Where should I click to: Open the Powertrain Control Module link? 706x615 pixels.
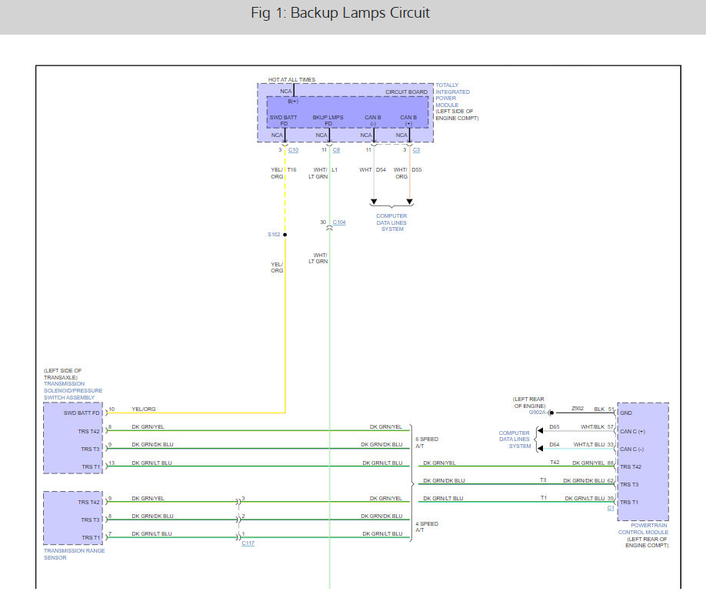[x=643, y=529]
